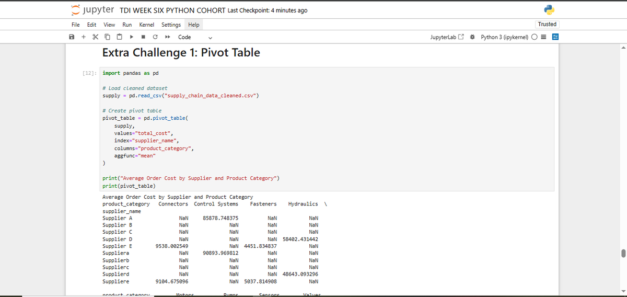The image size is (627, 297).
Task: Toggle the blue right sidebar panel icon
Action: pyautogui.click(x=555, y=37)
